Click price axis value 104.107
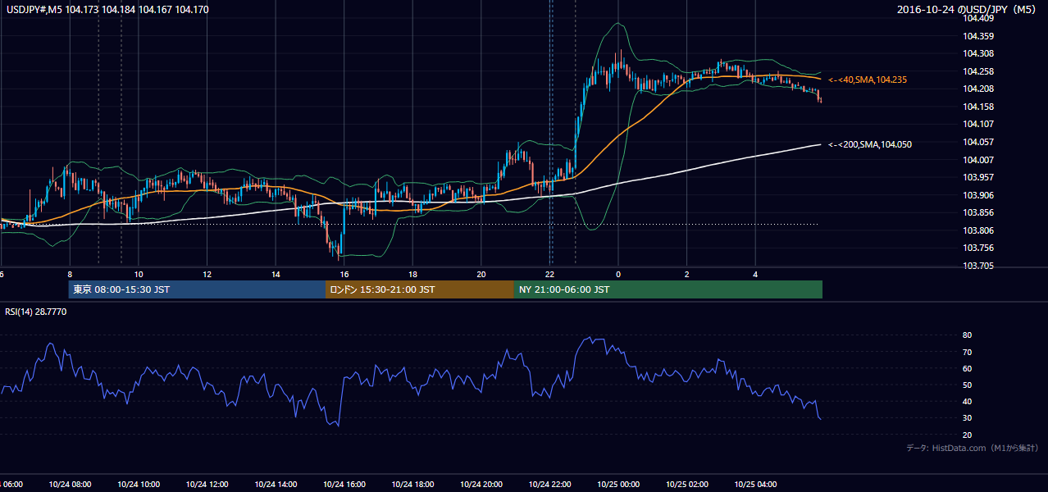 (979, 124)
